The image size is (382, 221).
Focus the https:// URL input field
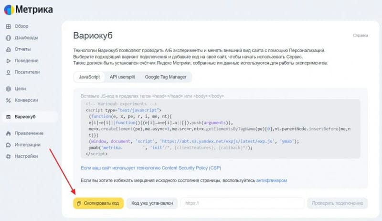(x=243, y=203)
